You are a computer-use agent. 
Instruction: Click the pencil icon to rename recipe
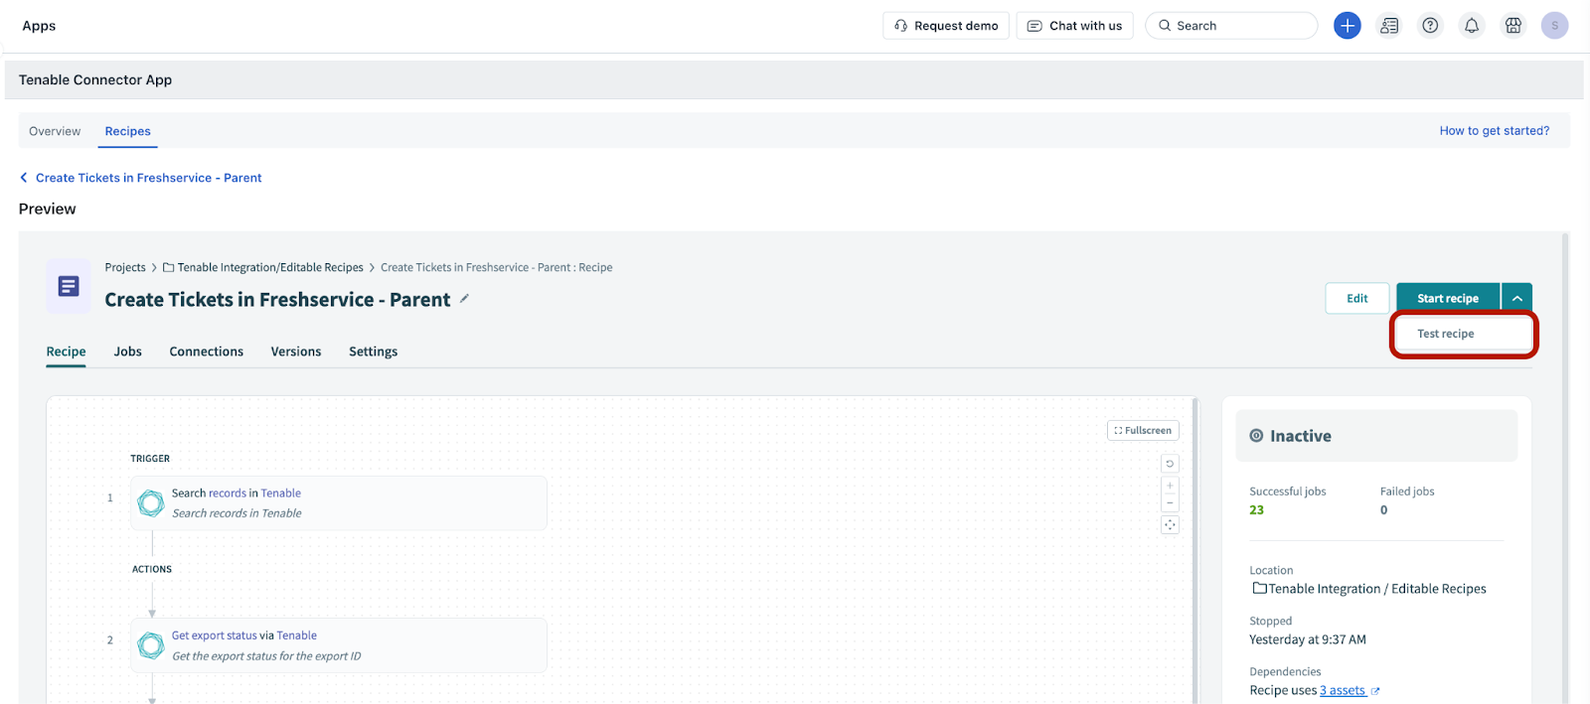pyautogui.click(x=464, y=299)
